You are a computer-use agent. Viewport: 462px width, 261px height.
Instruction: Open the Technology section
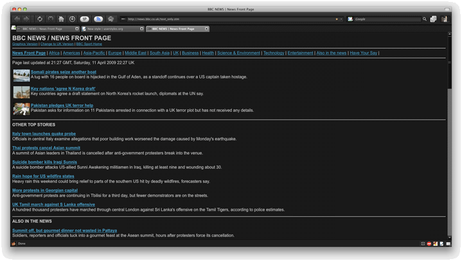click(x=274, y=53)
